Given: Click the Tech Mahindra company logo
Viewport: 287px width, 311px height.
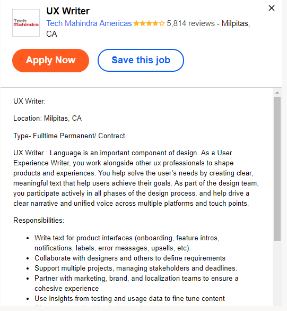Looking at the screenshot, I should pyautogui.click(x=26, y=23).
